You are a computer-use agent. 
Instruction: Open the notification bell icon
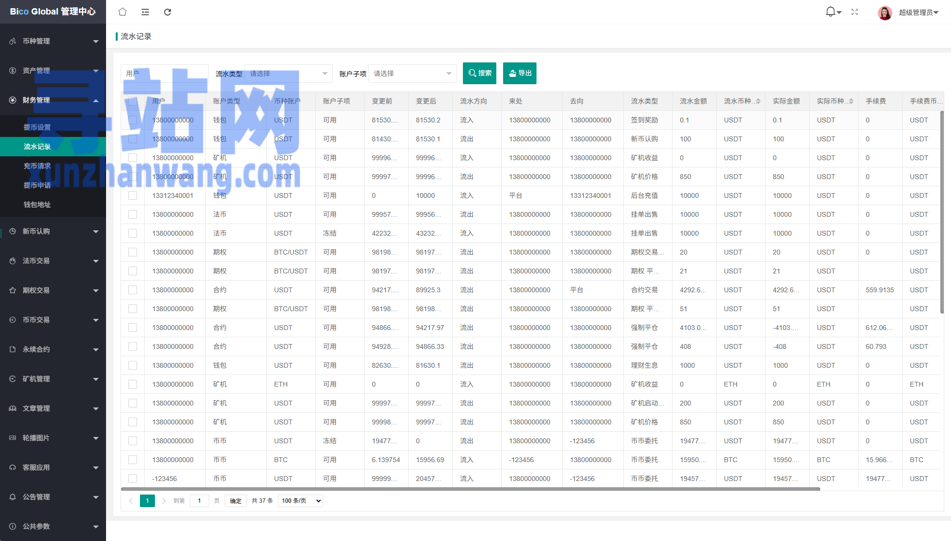(830, 12)
